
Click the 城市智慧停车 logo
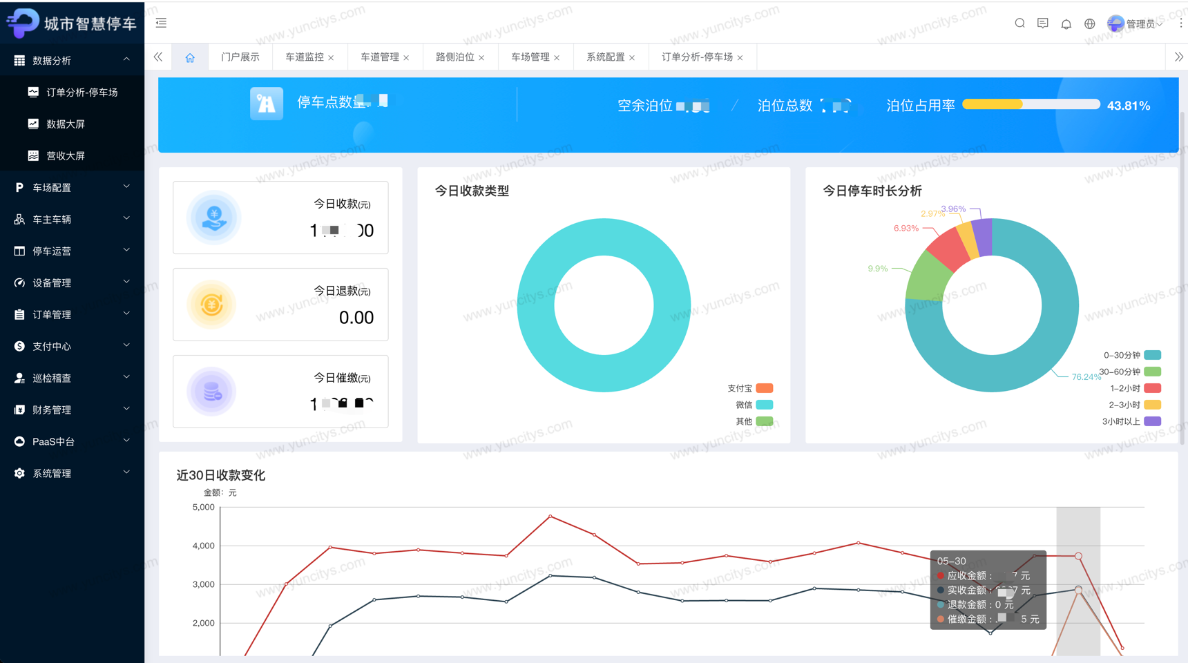[72, 23]
